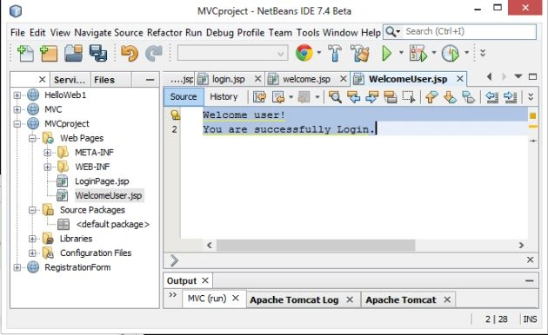Click the lightbulb hint on line 1
The height and width of the screenshot is (335, 548).
(175, 115)
